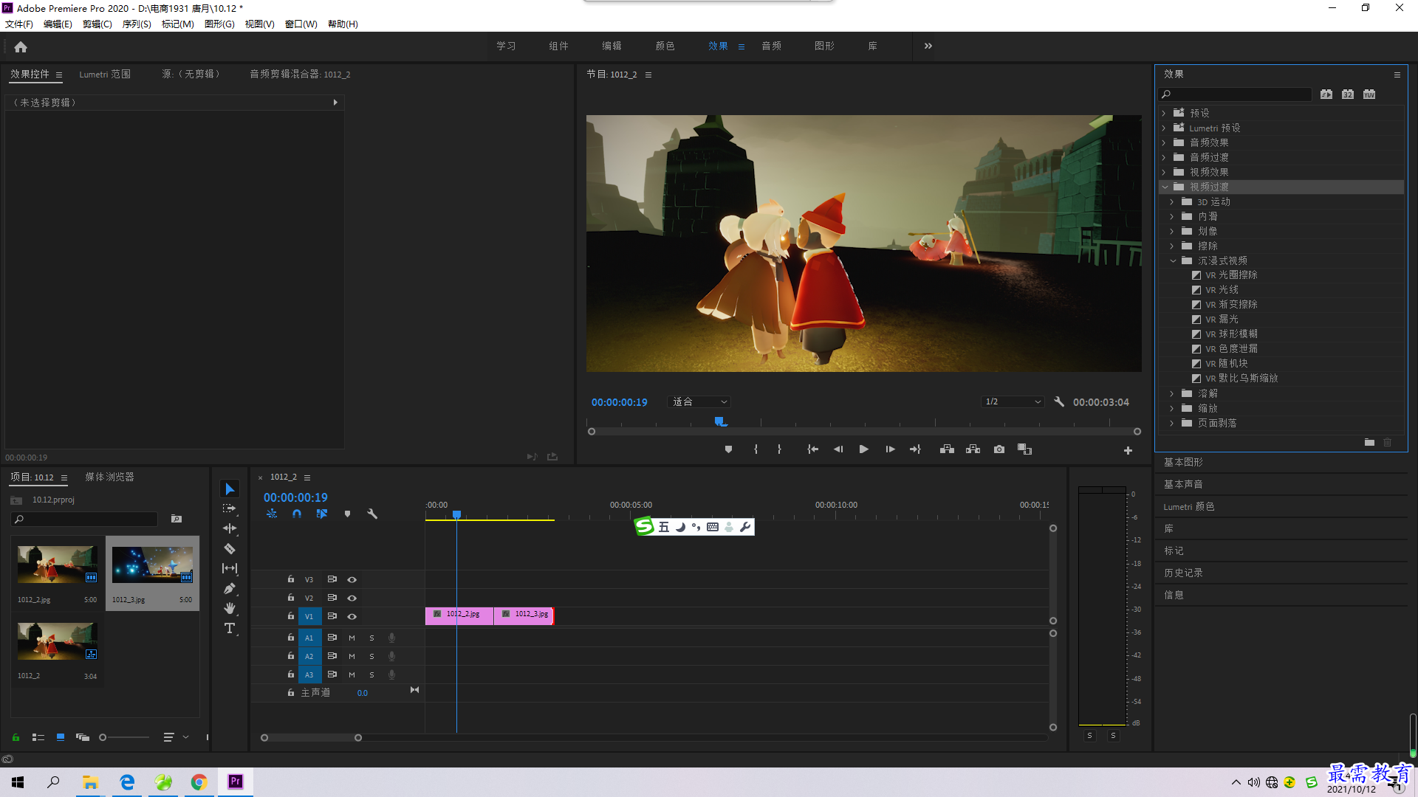1418x797 pixels.
Task: Toggle accelerated effects filter icon
Action: [x=1326, y=94]
